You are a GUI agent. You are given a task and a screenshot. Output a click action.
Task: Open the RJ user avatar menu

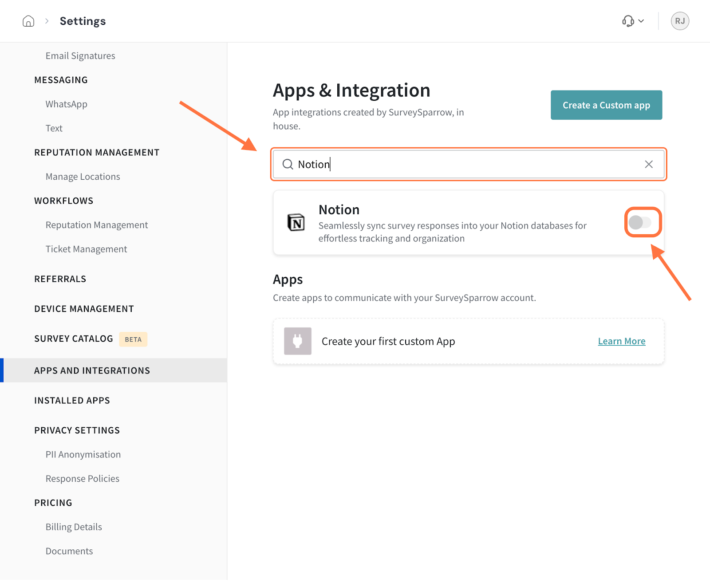(679, 21)
